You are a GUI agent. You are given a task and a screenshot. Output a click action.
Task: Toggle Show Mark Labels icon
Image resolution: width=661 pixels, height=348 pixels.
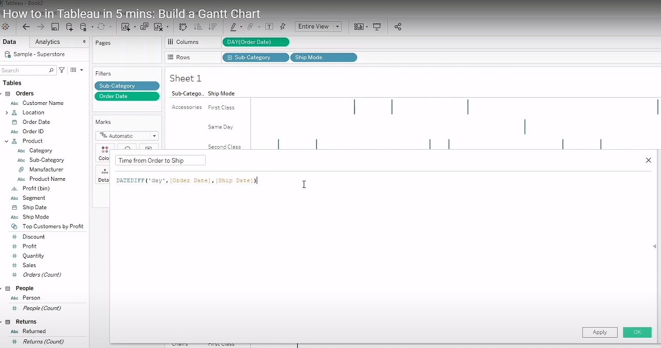click(269, 27)
